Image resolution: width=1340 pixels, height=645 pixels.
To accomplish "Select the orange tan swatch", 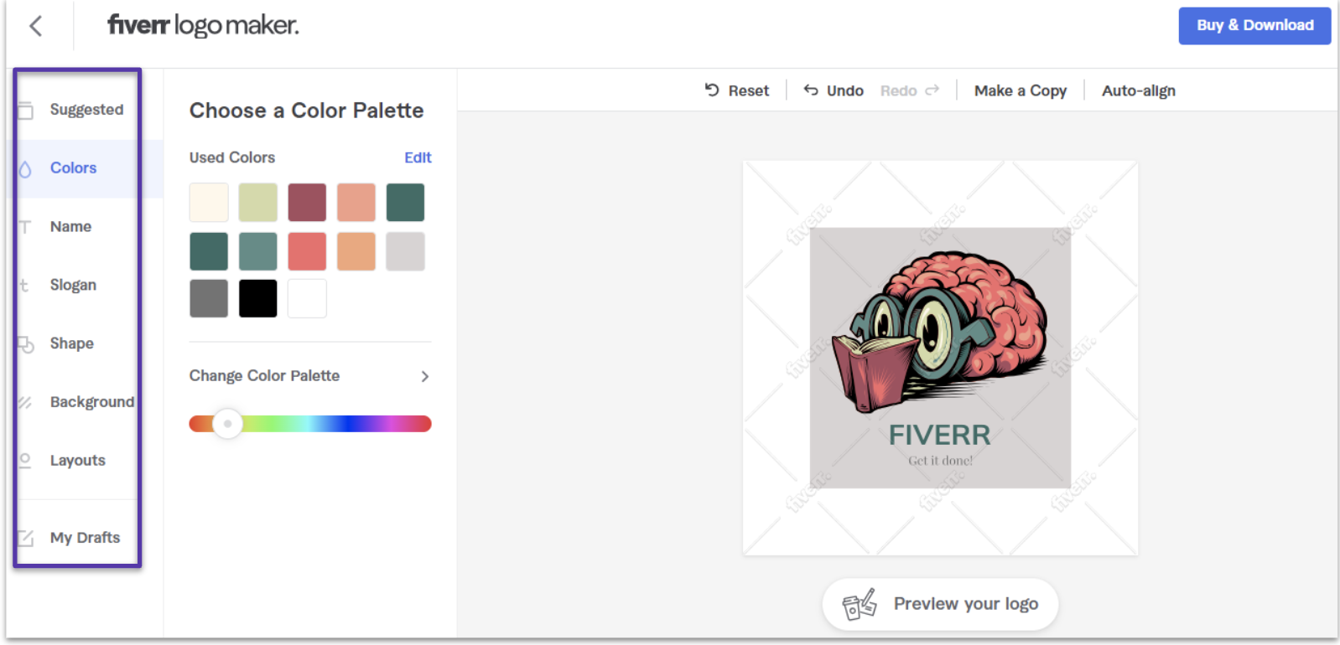I will [x=356, y=251].
